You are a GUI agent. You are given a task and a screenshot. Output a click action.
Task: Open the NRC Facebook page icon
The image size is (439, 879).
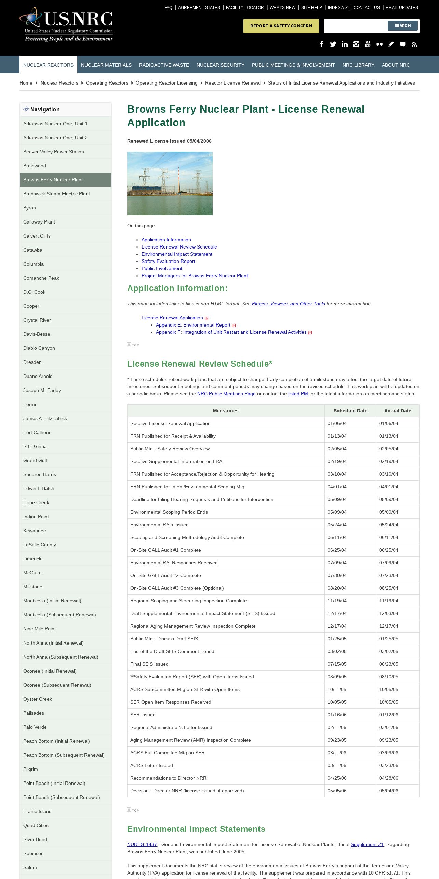coord(321,44)
